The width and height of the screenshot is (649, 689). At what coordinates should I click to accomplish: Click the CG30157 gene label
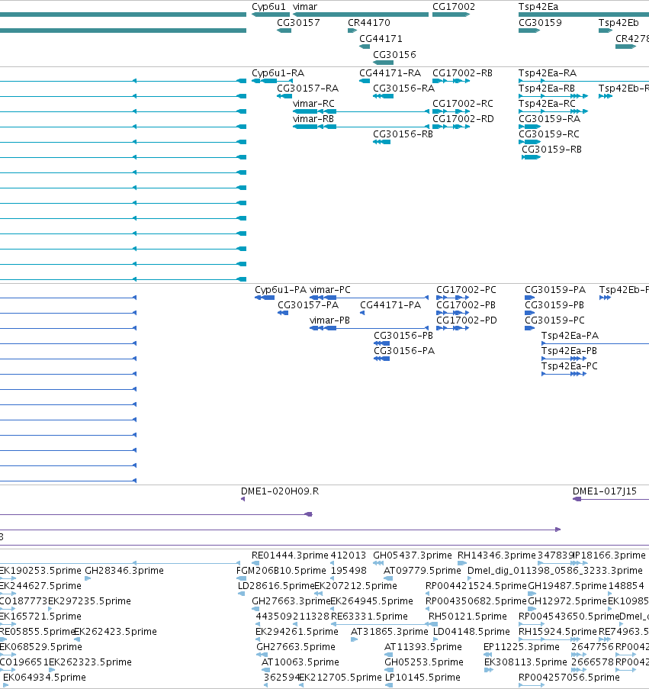[298, 22]
